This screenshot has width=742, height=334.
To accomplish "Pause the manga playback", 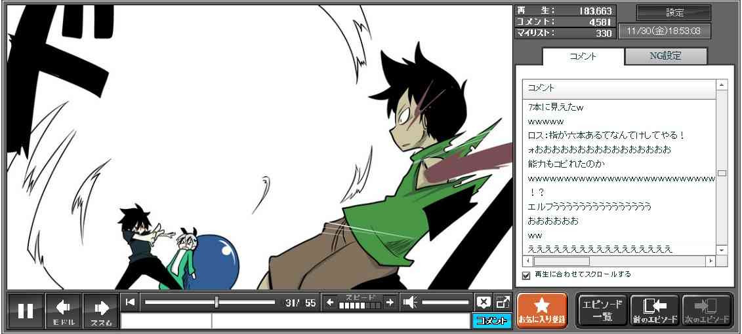I will pos(26,311).
